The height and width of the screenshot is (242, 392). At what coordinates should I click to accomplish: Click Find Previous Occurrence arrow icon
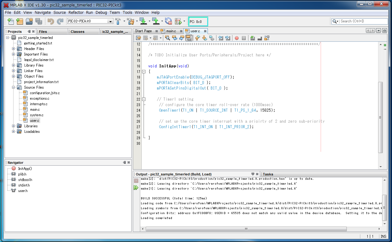pyautogui.click(x=175, y=38)
